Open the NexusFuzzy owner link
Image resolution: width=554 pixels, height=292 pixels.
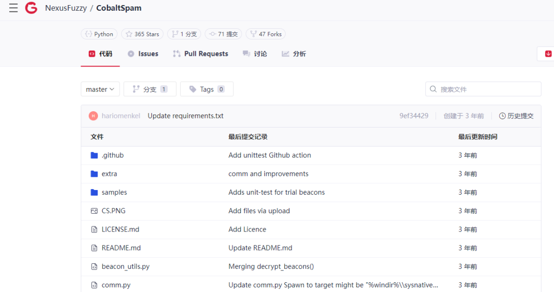pyautogui.click(x=66, y=8)
